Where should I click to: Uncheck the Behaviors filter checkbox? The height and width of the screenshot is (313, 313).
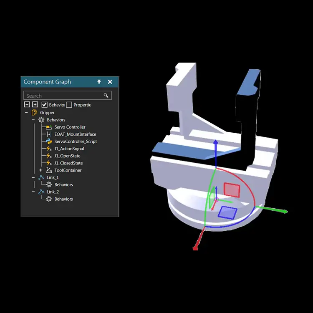(x=44, y=105)
